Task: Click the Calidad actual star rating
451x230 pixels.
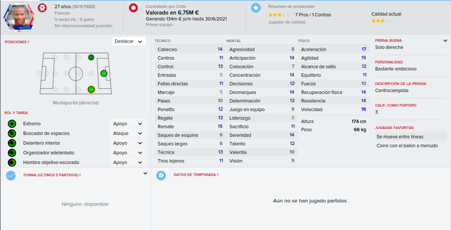Action: click(382, 21)
